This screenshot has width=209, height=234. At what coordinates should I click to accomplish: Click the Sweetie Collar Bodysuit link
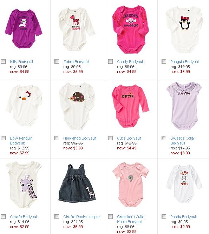click(x=183, y=141)
